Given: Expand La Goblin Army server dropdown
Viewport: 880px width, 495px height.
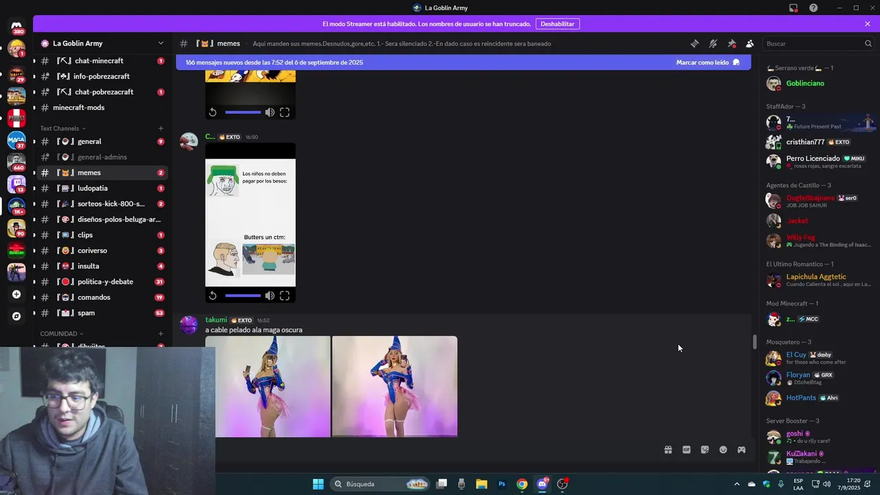Looking at the screenshot, I should tap(161, 43).
